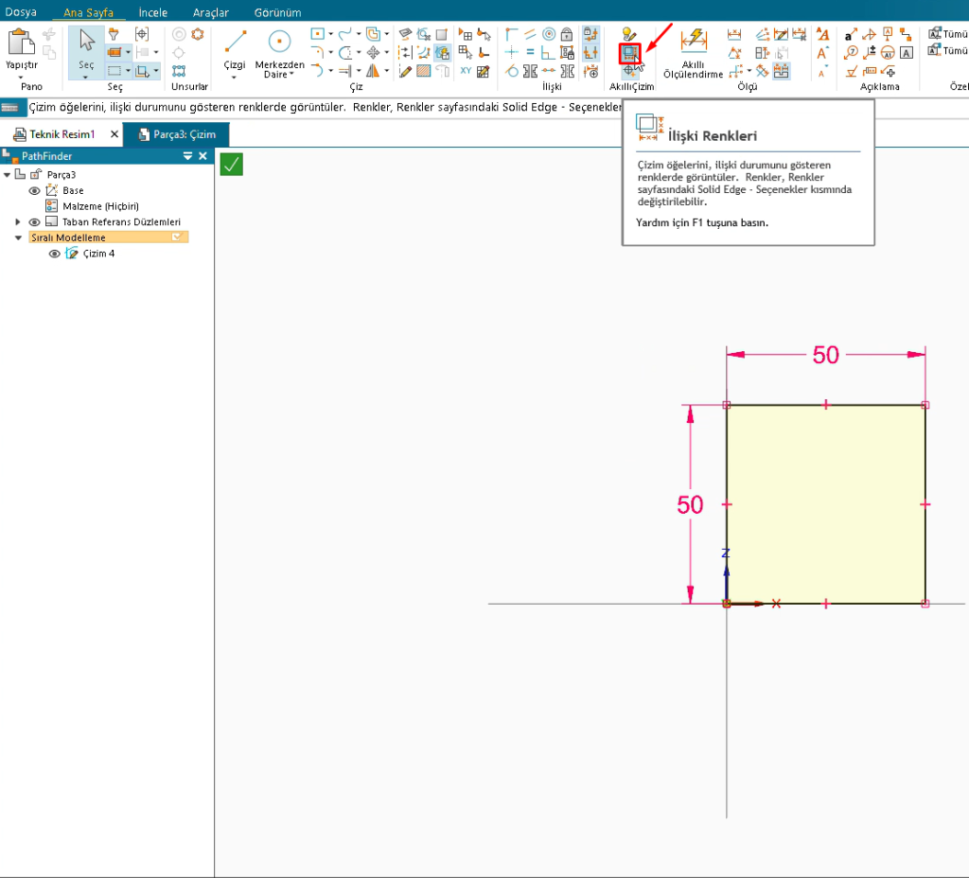Viewport: 969px width, 878px height.
Task: Click the green checkmark to finish sketch
Action: 231,165
